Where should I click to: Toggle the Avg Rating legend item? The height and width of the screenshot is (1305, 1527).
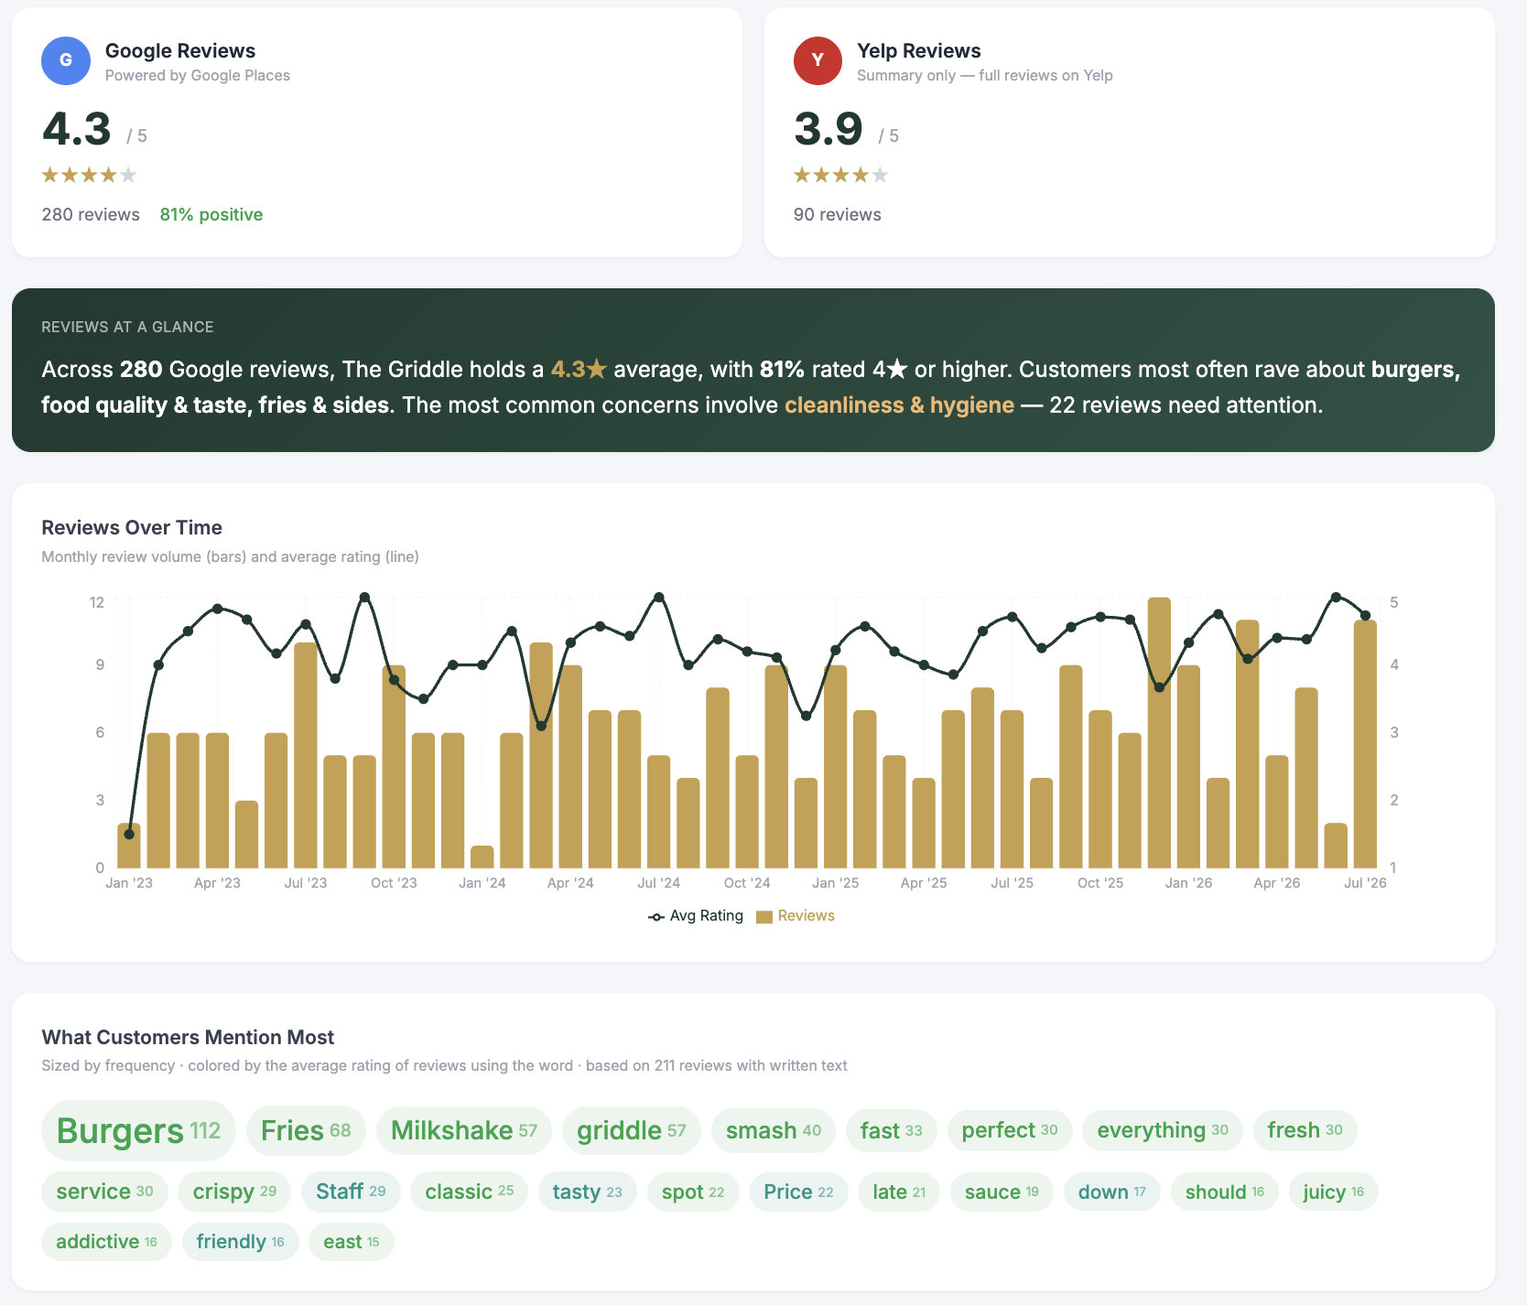(x=696, y=916)
